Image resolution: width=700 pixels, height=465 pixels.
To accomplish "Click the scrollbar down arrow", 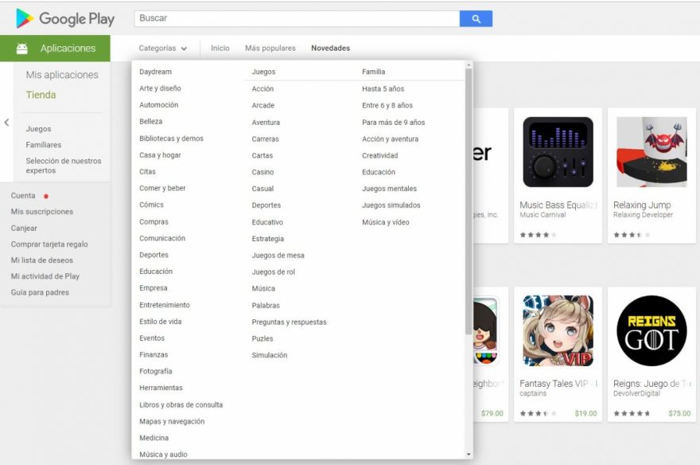I will coord(469,455).
